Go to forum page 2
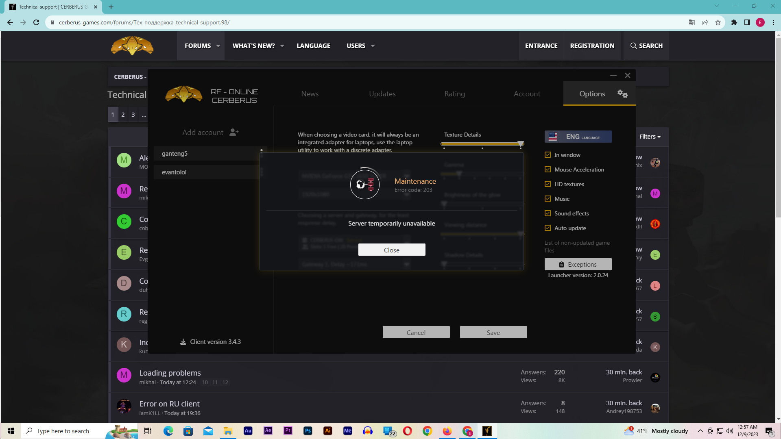Image resolution: width=781 pixels, height=439 pixels. (x=123, y=115)
